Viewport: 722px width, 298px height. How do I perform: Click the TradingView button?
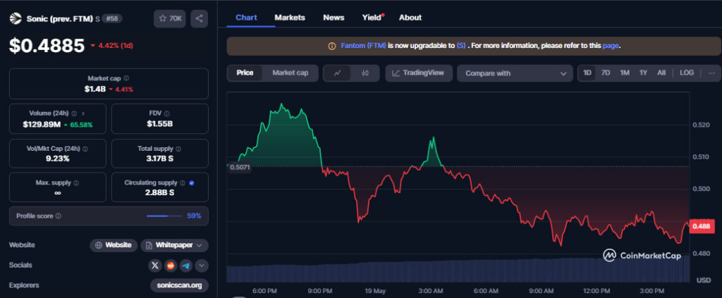pos(418,73)
